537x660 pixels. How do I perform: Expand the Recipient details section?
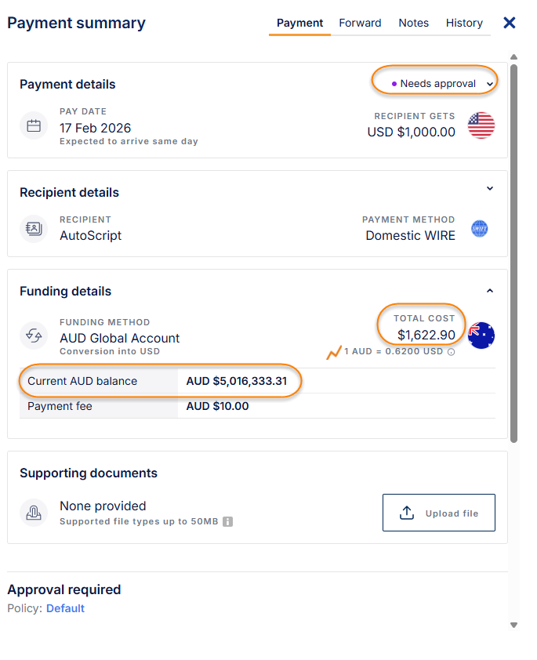pos(490,188)
